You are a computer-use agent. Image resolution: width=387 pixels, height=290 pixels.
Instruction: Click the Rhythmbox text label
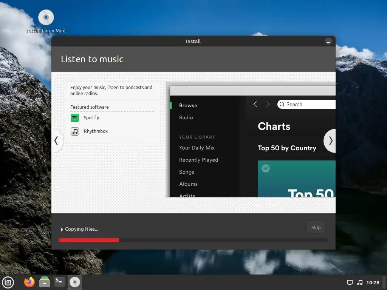point(96,131)
